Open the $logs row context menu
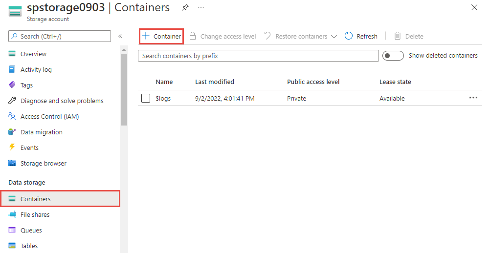The width and height of the screenshot is (490, 253). pos(473,98)
